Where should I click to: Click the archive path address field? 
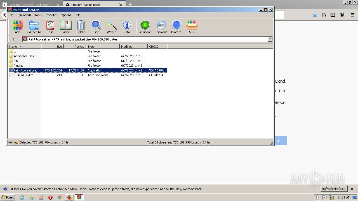tap(145, 39)
